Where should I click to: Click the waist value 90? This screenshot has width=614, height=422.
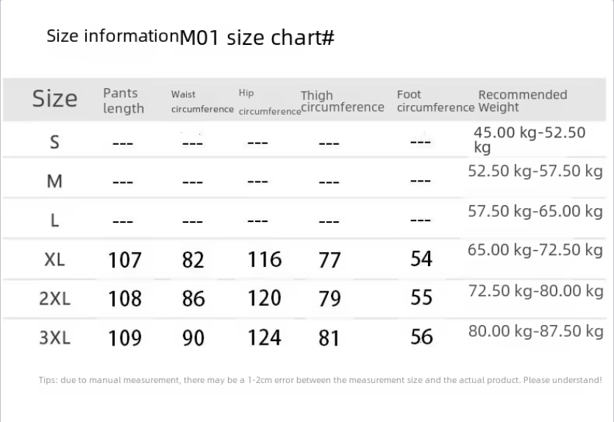pyautogui.click(x=193, y=337)
